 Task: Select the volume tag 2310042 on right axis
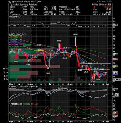(117, 80)
